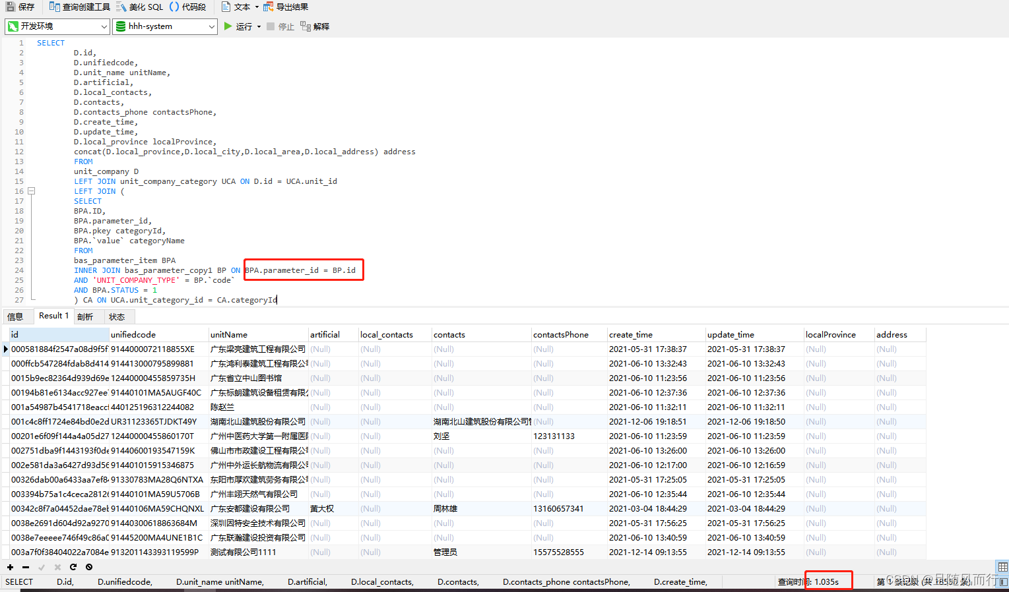The image size is (1009, 592).
Task: Add a record with the plus icon
Action: click(x=10, y=567)
